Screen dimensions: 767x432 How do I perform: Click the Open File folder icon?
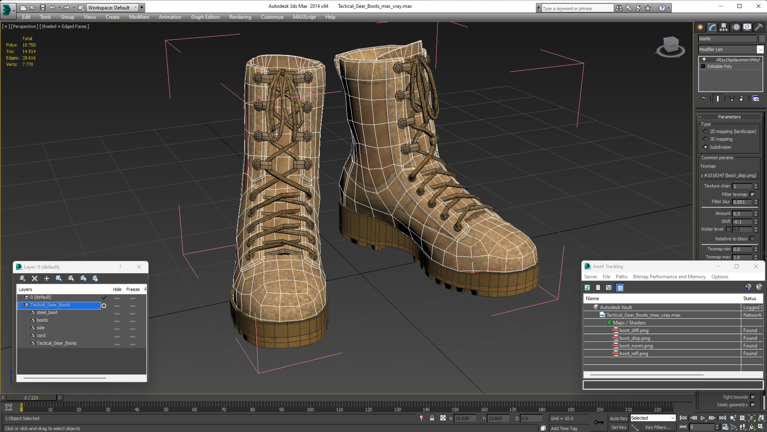(x=33, y=8)
